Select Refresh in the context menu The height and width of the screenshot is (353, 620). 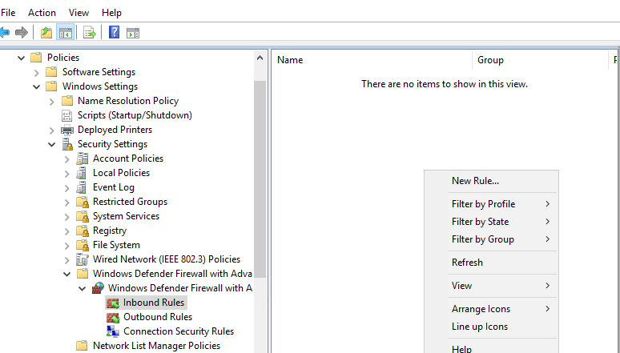(491, 263)
